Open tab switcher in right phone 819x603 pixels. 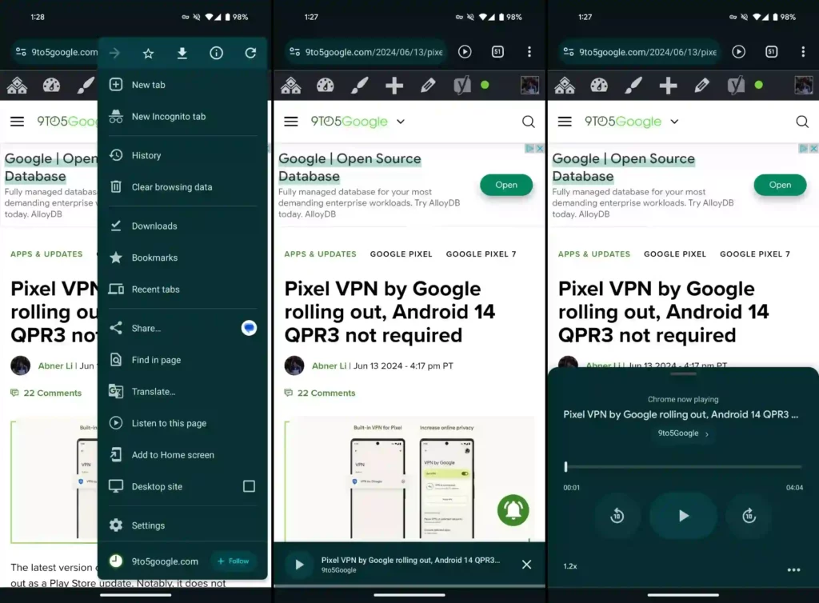tap(772, 52)
